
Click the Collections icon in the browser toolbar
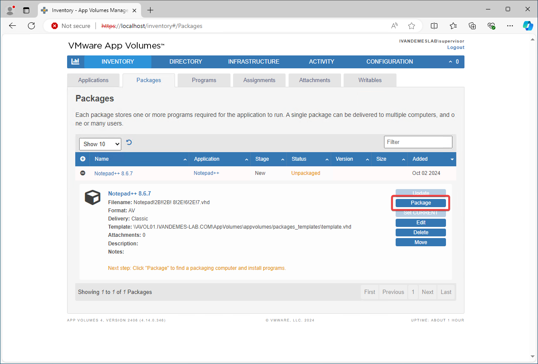[472, 26]
